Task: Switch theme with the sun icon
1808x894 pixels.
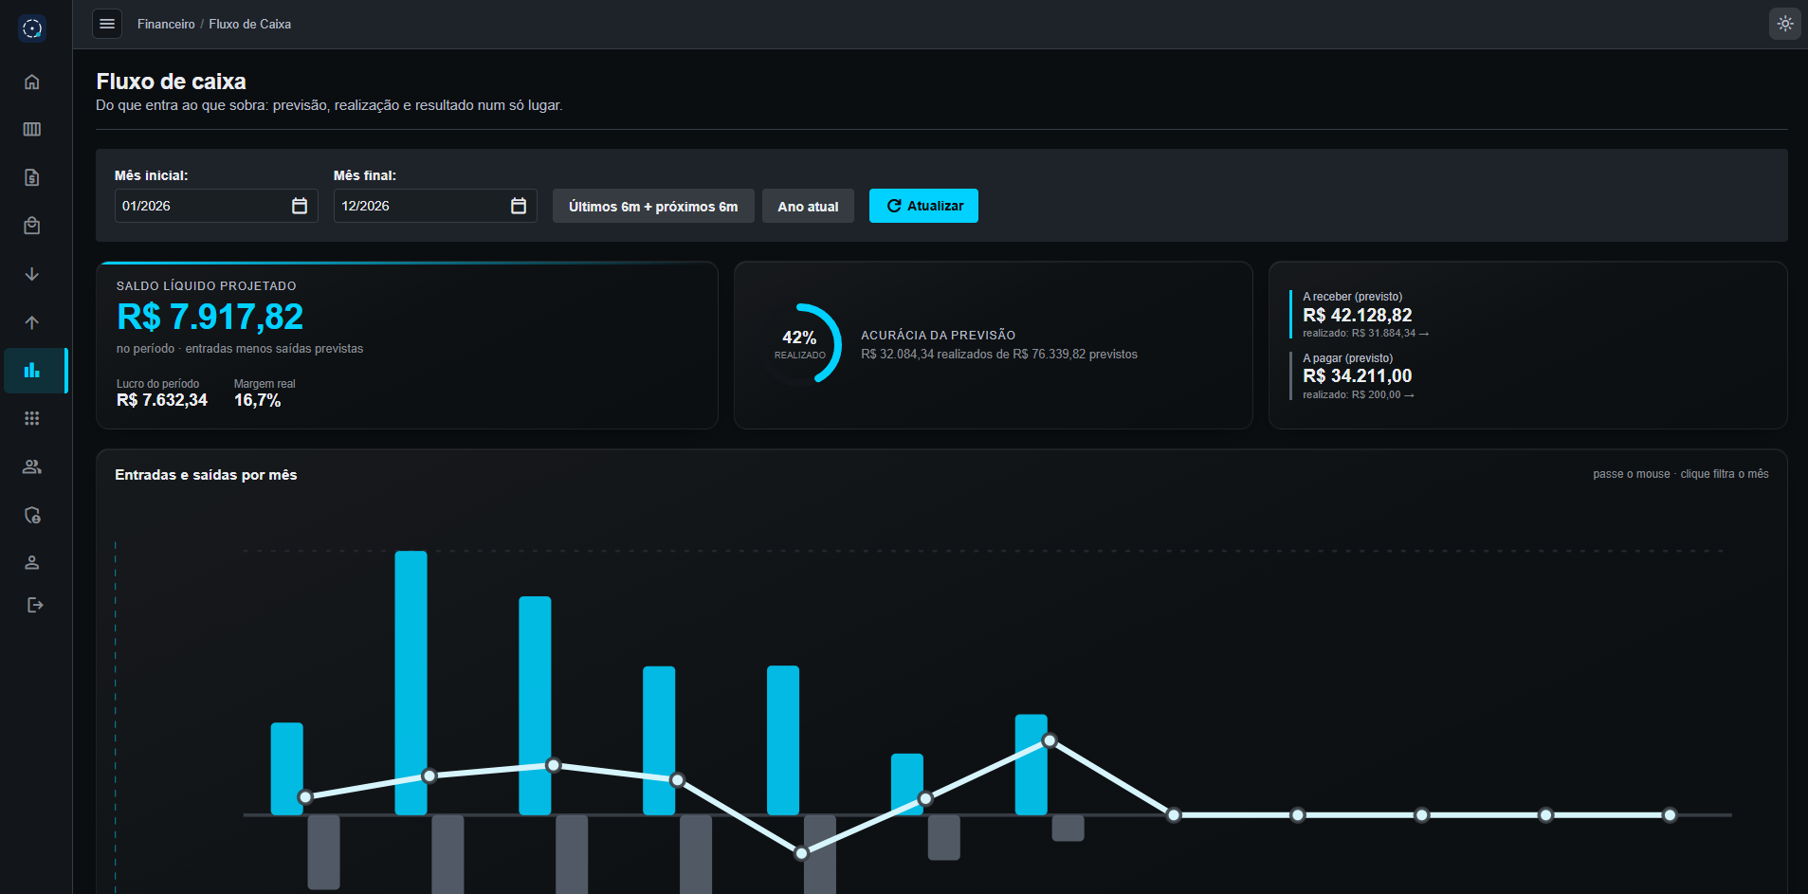Action: [x=1785, y=24]
